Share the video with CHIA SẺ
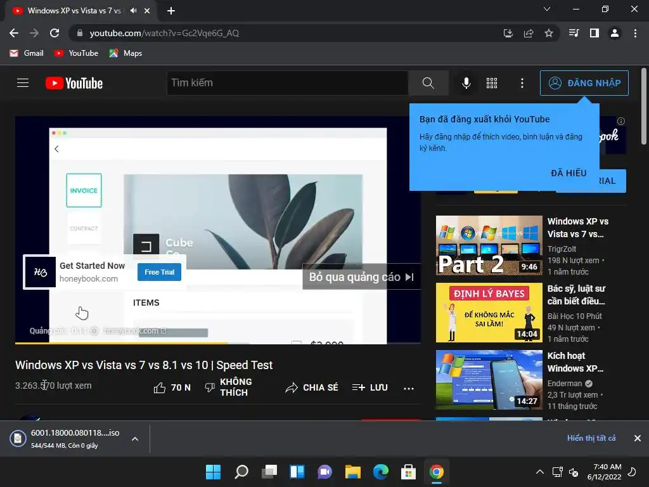This screenshot has width=649, height=487. click(312, 387)
